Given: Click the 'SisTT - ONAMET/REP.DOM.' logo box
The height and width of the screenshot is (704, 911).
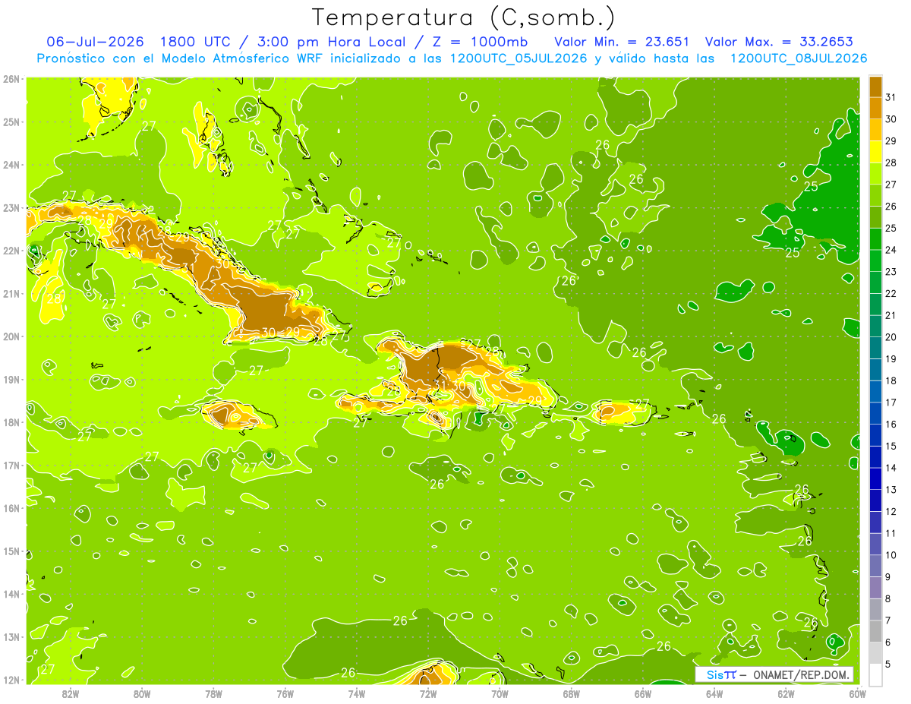Looking at the screenshot, I should click(x=774, y=674).
